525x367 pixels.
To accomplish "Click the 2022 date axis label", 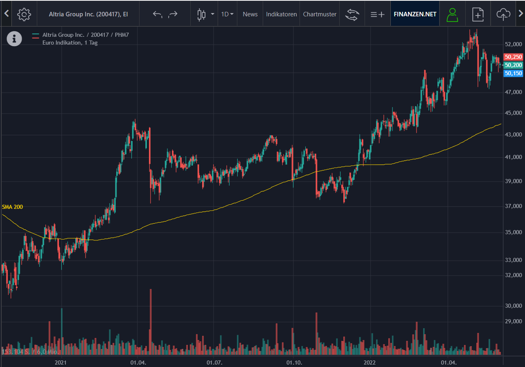I will pyautogui.click(x=370, y=363).
